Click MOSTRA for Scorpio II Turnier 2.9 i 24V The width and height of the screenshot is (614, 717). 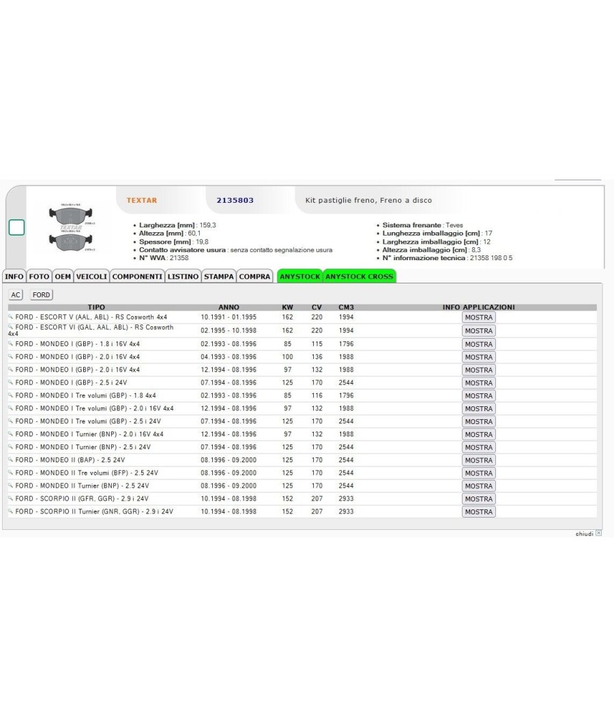[x=478, y=511]
